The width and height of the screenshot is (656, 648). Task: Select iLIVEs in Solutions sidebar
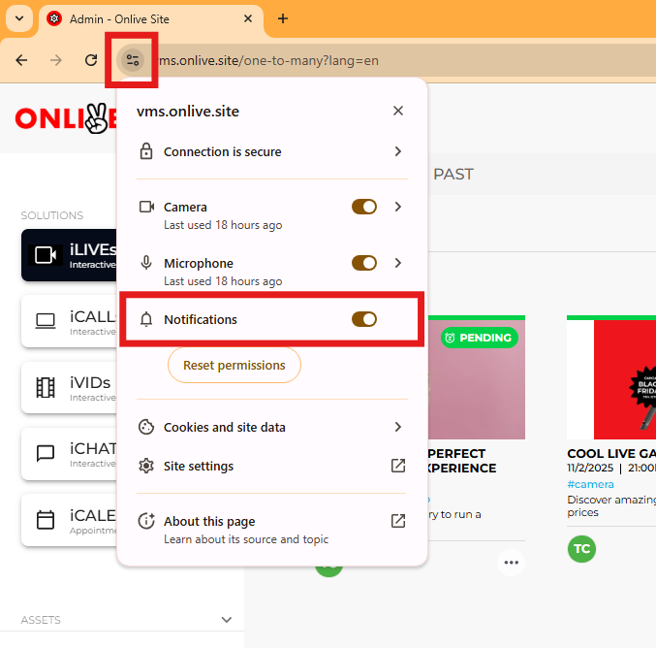(70, 255)
